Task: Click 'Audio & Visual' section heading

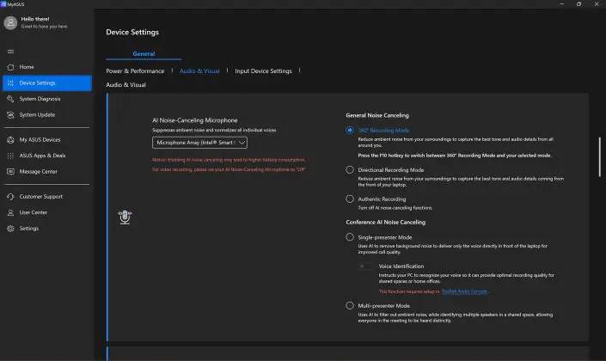Action: coord(126,85)
